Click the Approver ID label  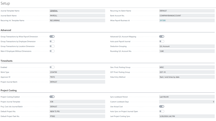click(5, 77)
